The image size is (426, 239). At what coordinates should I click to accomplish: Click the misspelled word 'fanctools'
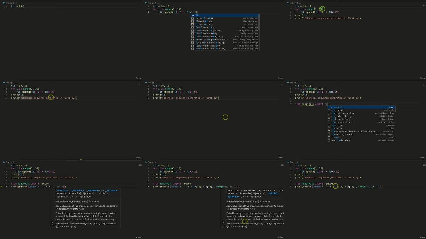tap(308, 104)
